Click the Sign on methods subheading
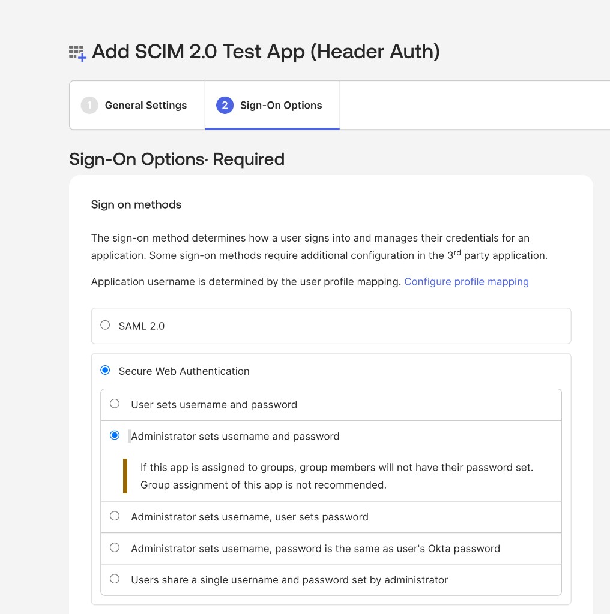Viewport: 610px width, 614px height. pyautogui.click(x=136, y=204)
